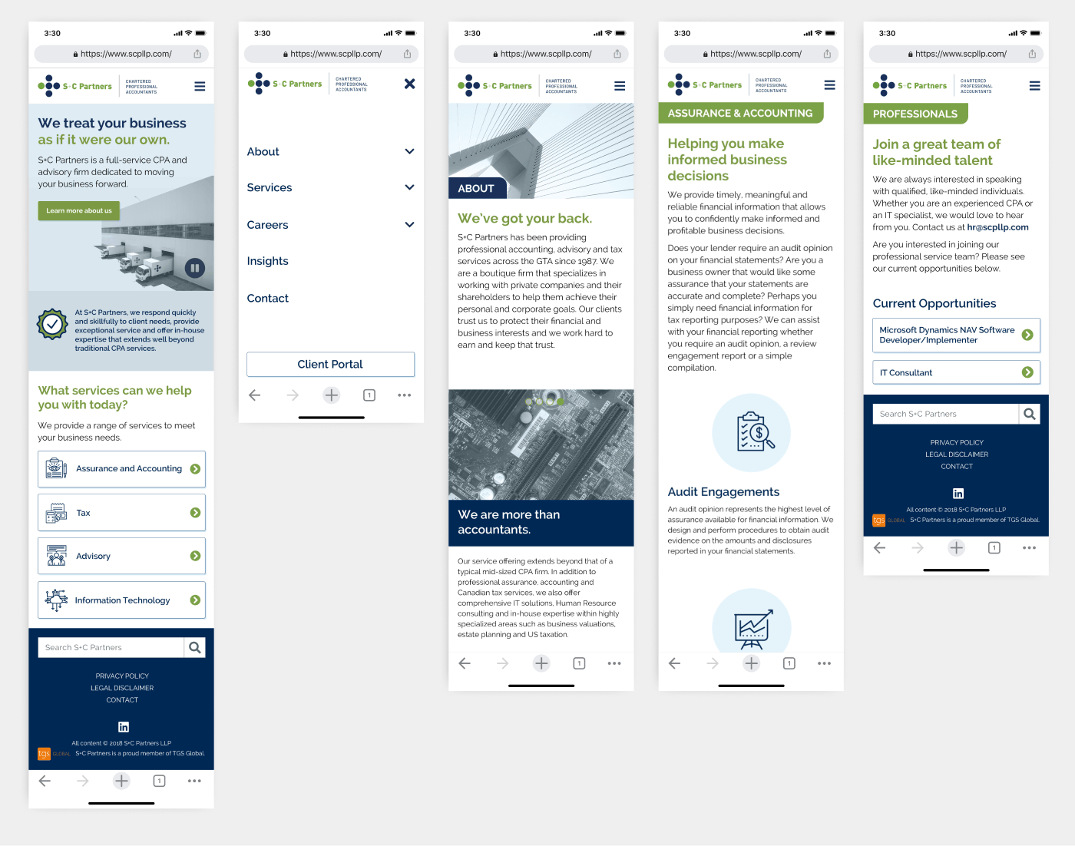The height and width of the screenshot is (846, 1075).
Task: Click the 'Learn more about us' button
Action: coord(78,211)
